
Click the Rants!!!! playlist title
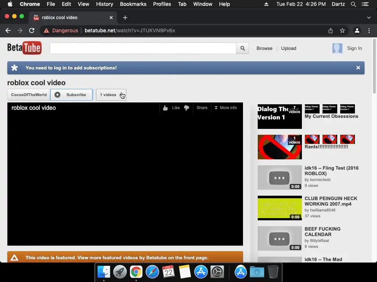coord(326,147)
